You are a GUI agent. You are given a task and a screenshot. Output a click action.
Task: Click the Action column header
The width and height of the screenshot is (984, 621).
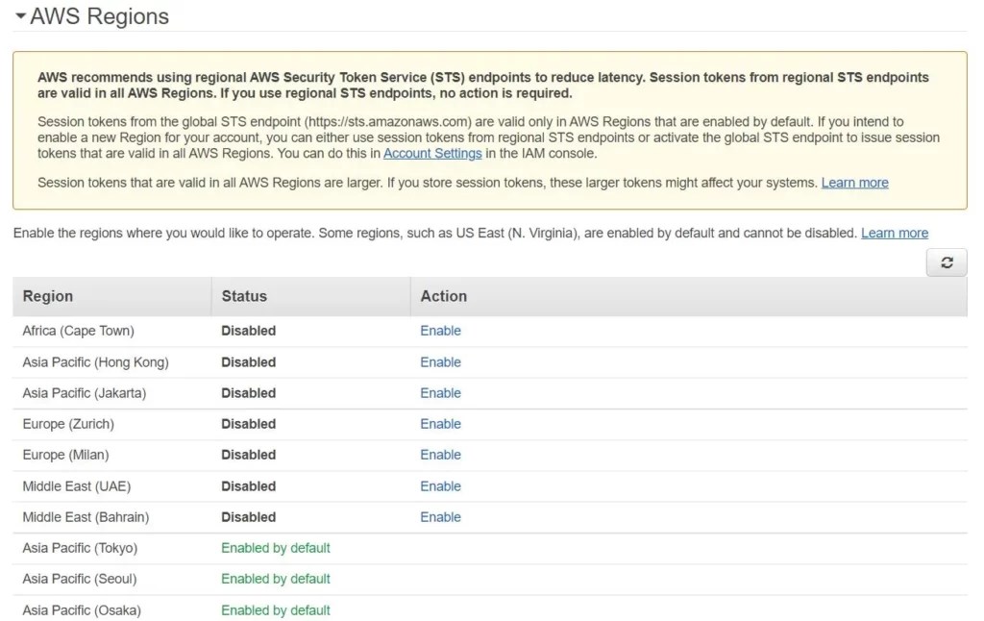click(443, 296)
